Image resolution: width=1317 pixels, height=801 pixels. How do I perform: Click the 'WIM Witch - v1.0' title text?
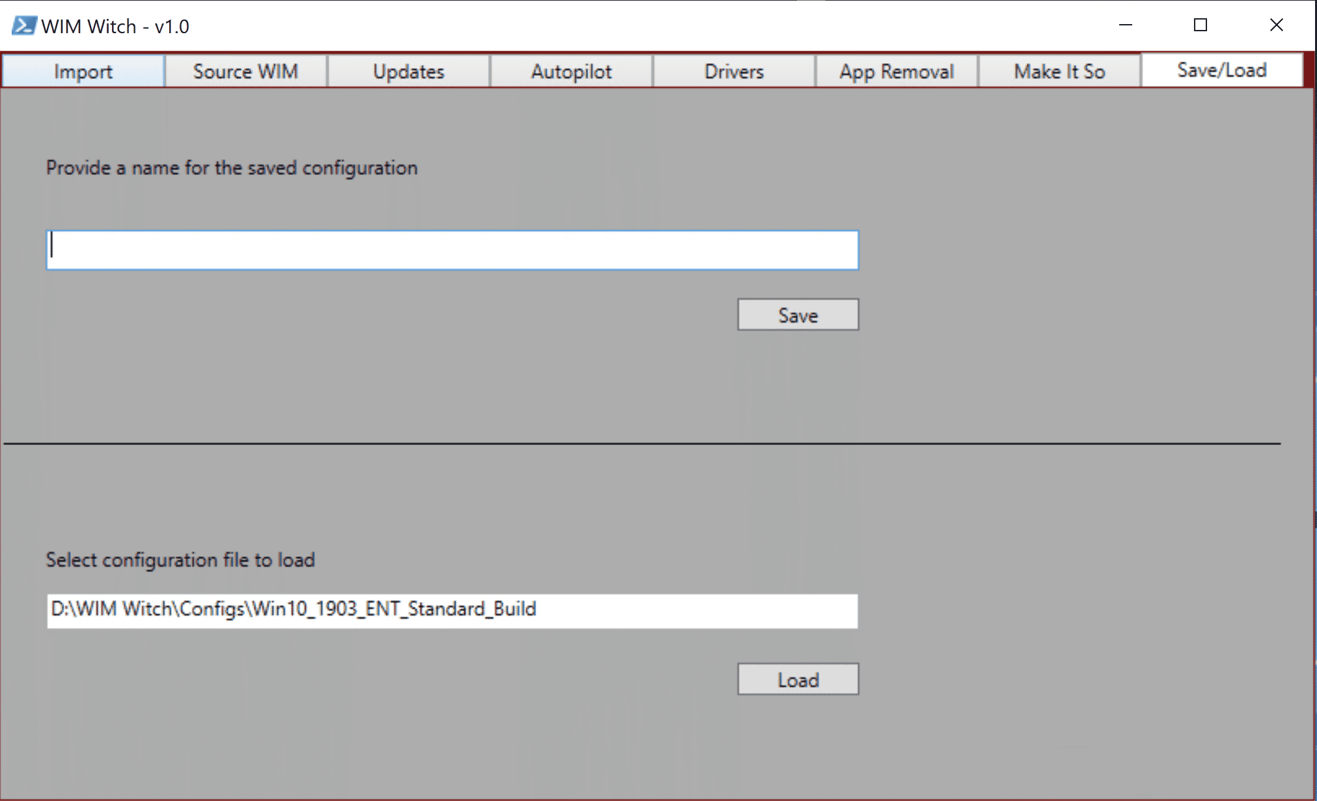(x=115, y=27)
